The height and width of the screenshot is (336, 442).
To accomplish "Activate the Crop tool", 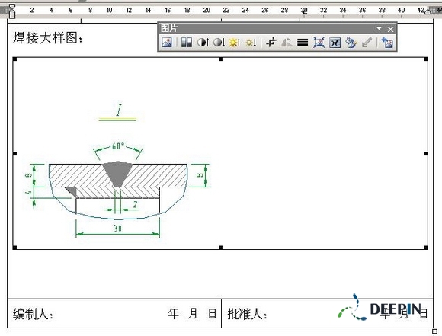I will (271, 43).
